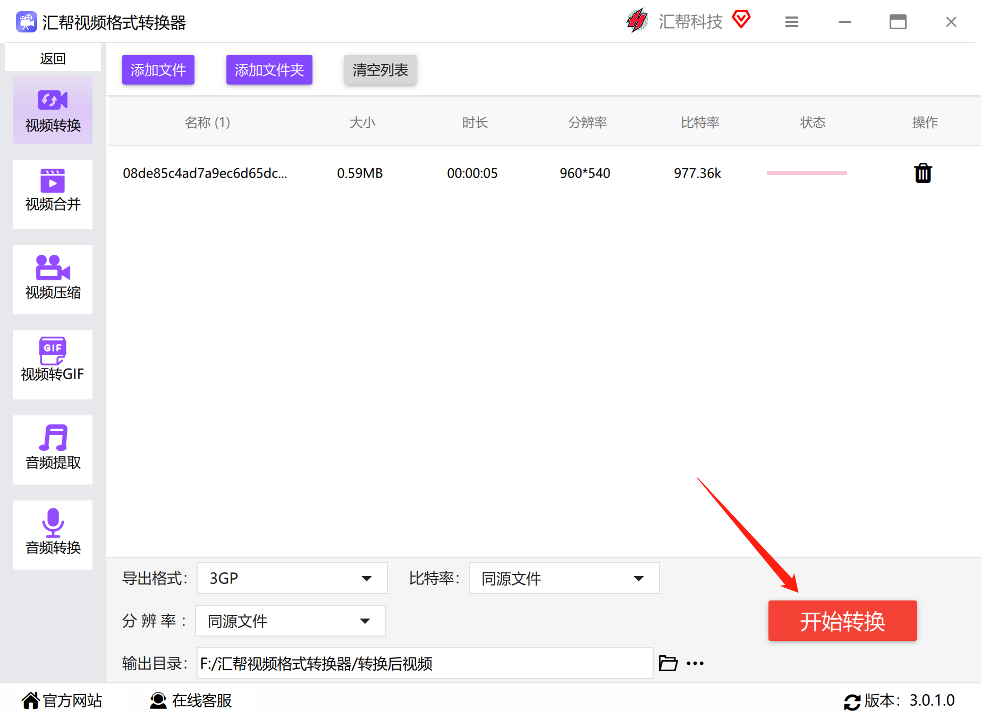The width and height of the screenshot is (981, 718).
Task: Click the 状态 column header
Action: coord(813,122)
